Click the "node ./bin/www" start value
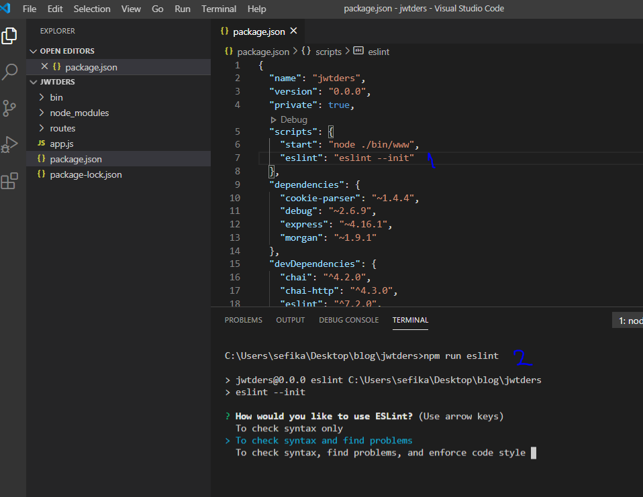Viewport: 643px width, 497px height. pyautogui.click(x=372, y=144)
